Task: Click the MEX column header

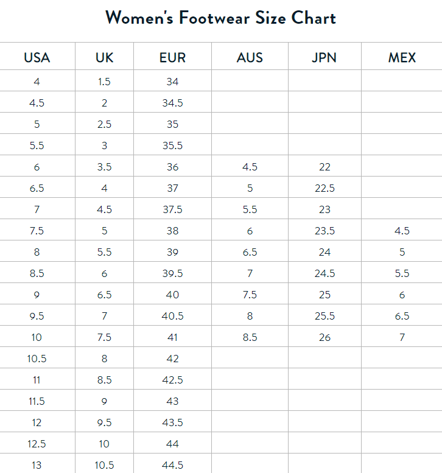Action: point(402,58)
